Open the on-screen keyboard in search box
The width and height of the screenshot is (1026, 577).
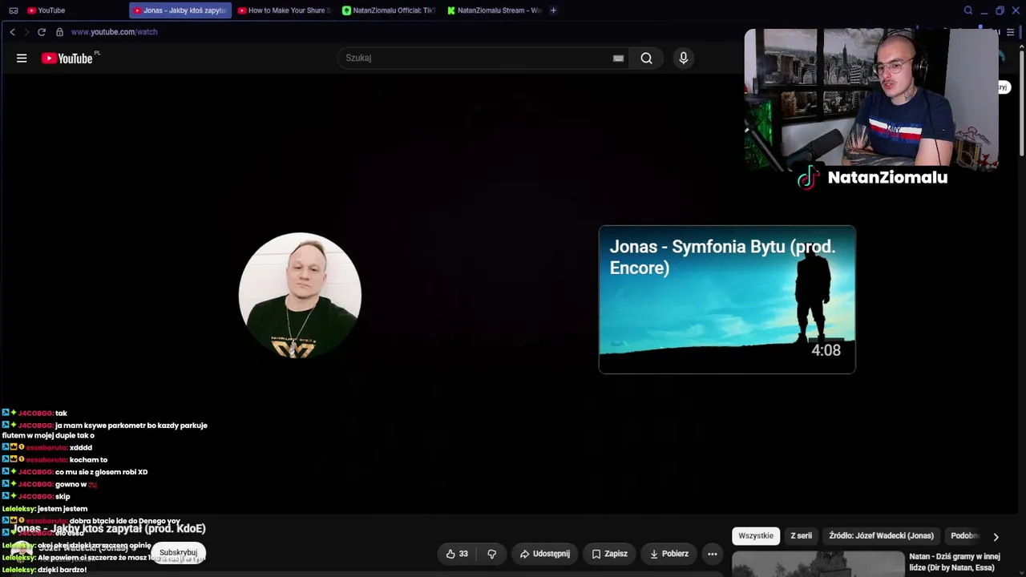coord(618,58)
